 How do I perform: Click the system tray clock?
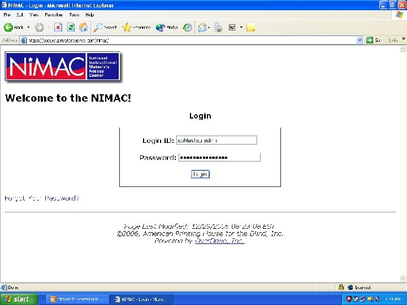393,299
